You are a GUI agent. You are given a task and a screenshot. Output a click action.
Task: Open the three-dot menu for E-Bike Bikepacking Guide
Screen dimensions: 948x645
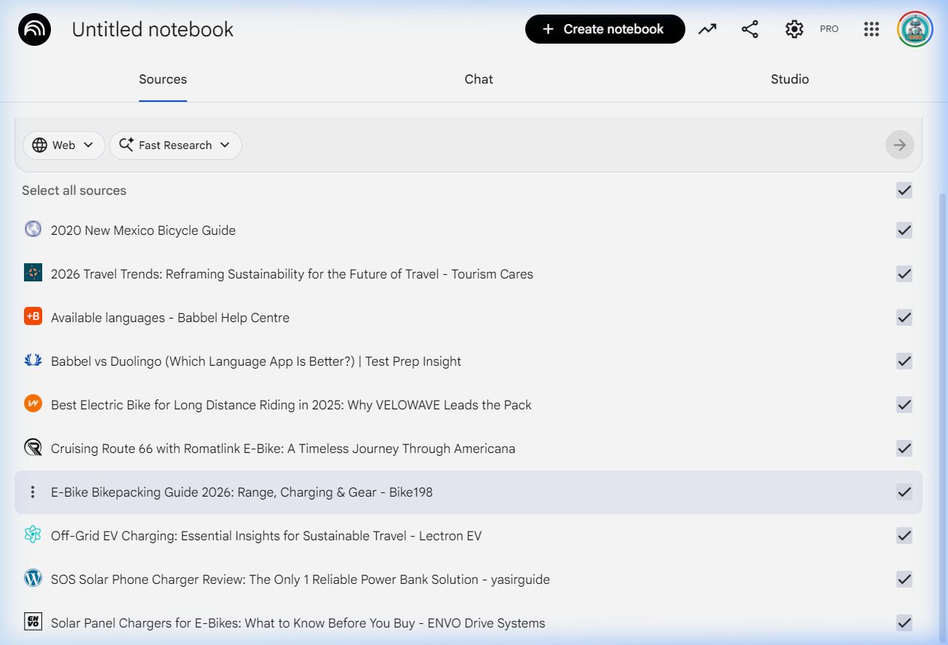32,492
